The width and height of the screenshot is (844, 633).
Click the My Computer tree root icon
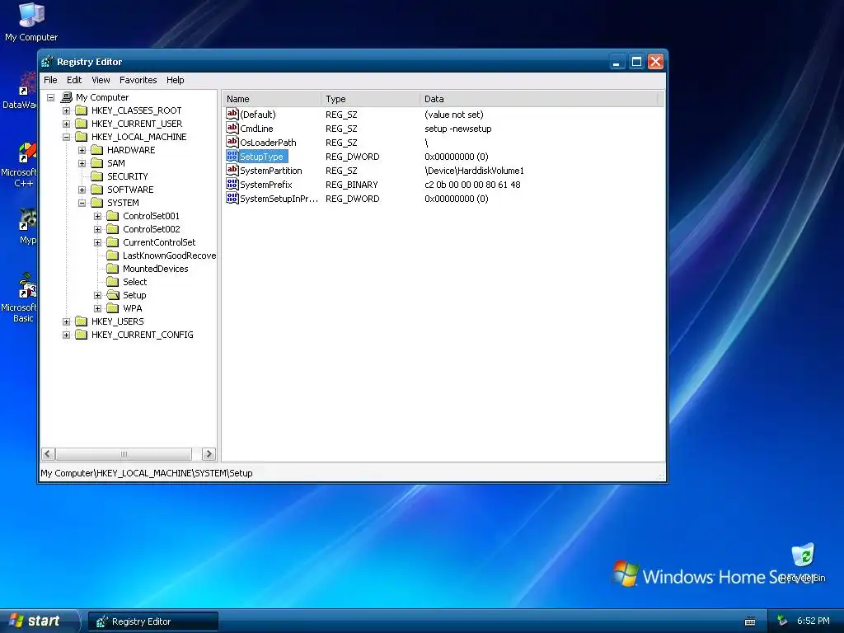coord(66,97)
